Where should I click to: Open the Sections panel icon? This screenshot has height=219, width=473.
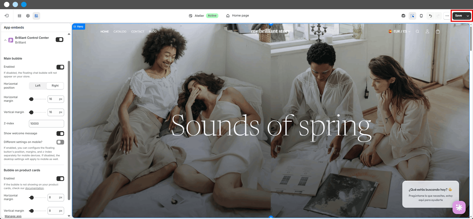point(19,16)
